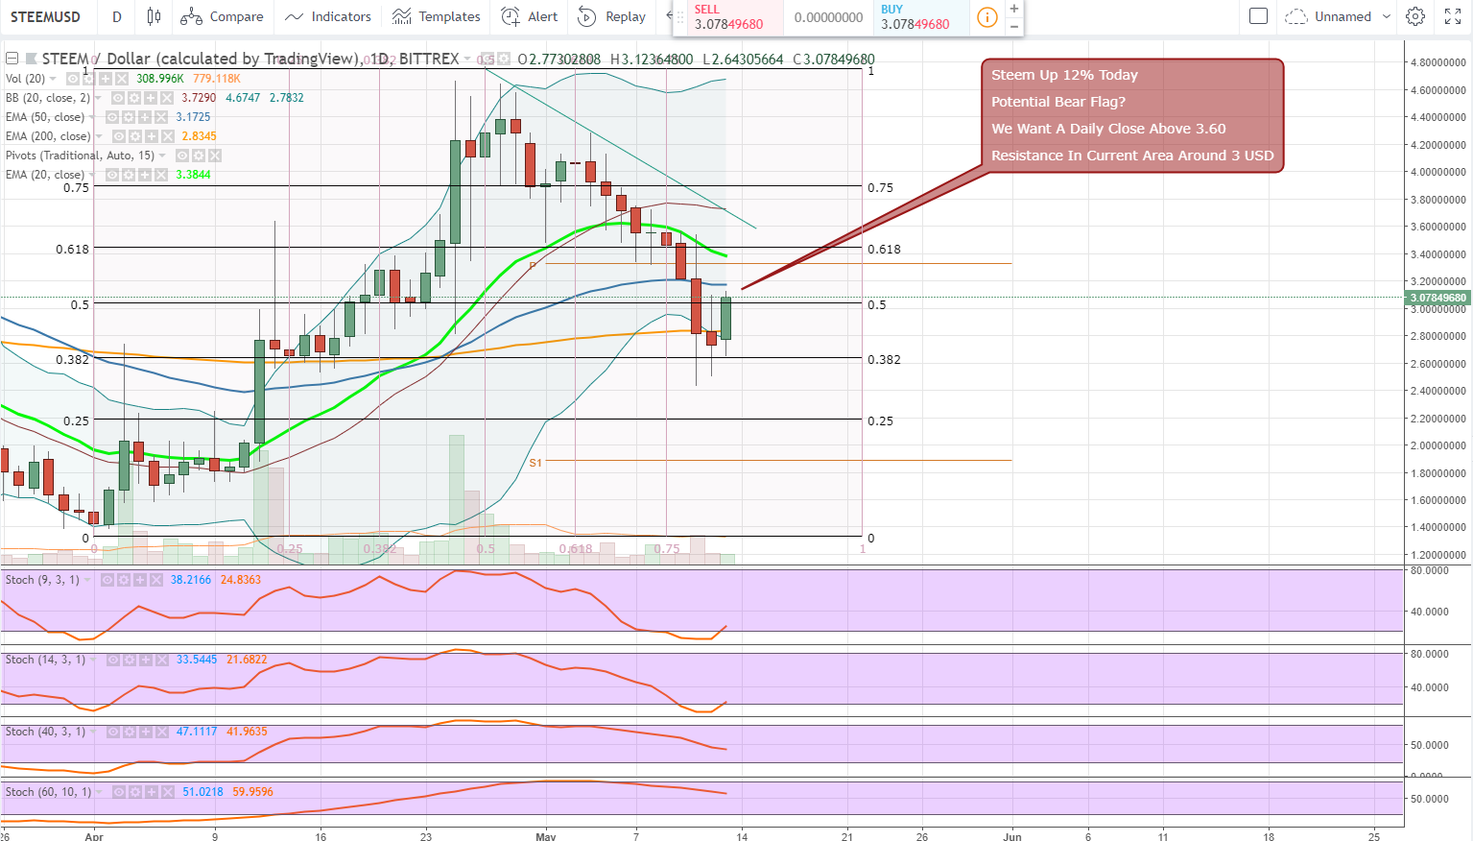Expand the Stoch (9, 3, 1) dropdown arrow

coord(88,580)
